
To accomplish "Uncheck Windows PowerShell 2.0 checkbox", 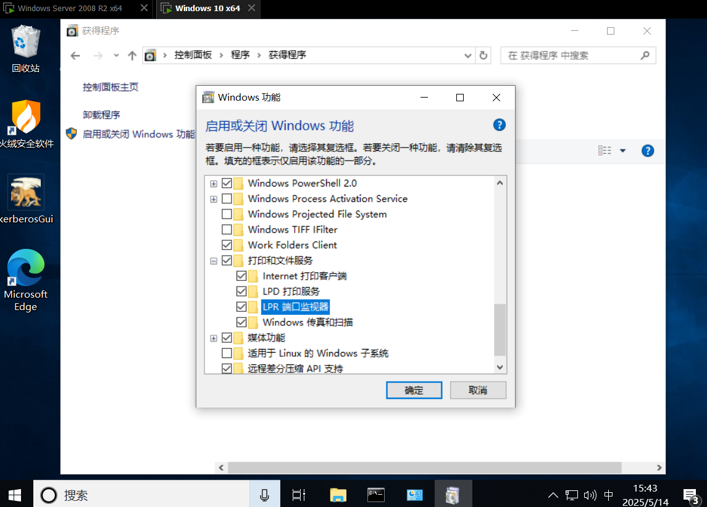I will (227, 183).
